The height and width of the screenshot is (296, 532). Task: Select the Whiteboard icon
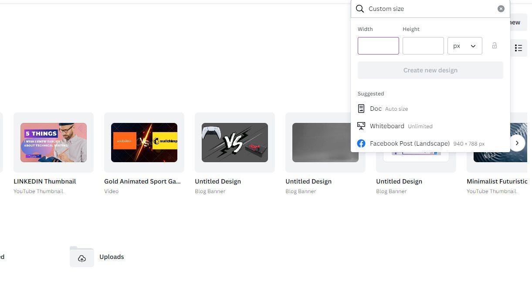(x=361, y=126)
